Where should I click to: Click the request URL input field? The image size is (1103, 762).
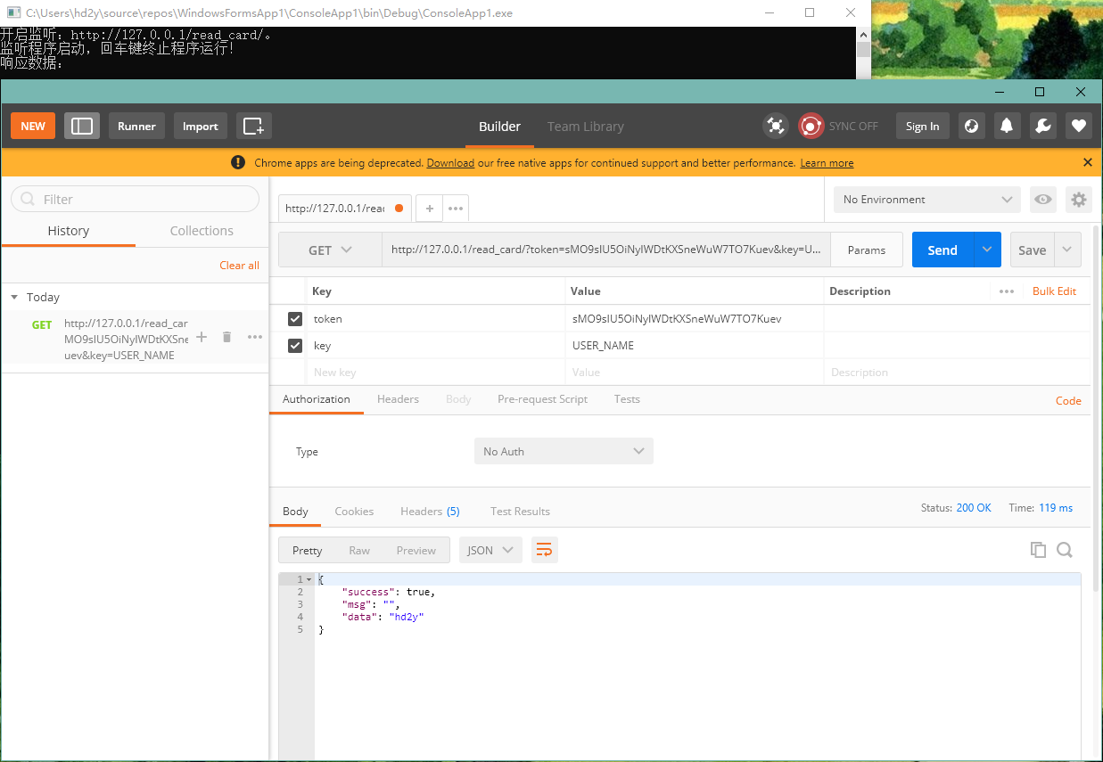[x=606, y=250]
